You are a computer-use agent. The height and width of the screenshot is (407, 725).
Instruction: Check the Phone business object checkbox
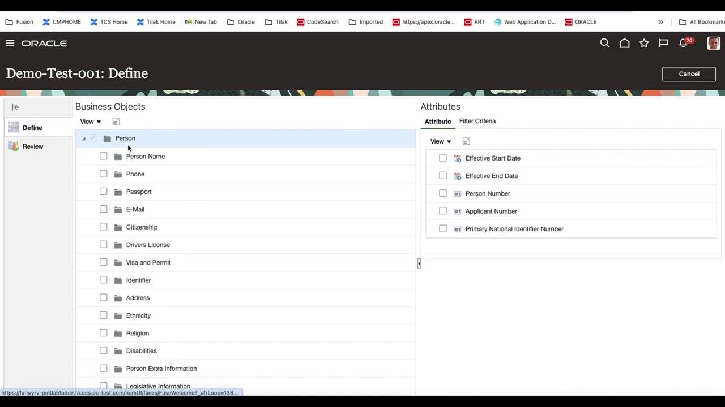(103, 174)
